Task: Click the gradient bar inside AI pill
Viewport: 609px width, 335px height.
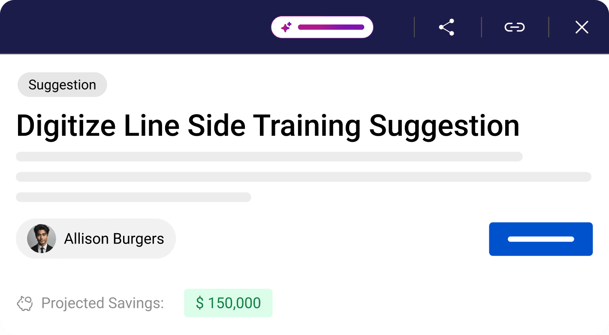Action: pos(331,27)
